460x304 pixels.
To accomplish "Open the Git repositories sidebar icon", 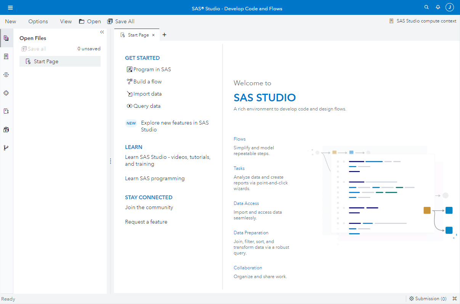I will tap(6, 148).
